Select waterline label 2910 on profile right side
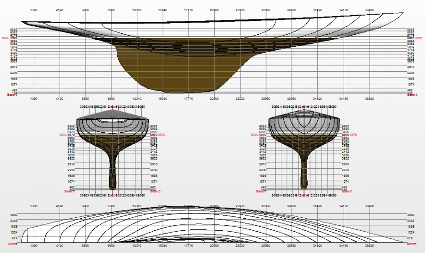The height and width of the screenshot is (253, 425). tap(411, 67)
